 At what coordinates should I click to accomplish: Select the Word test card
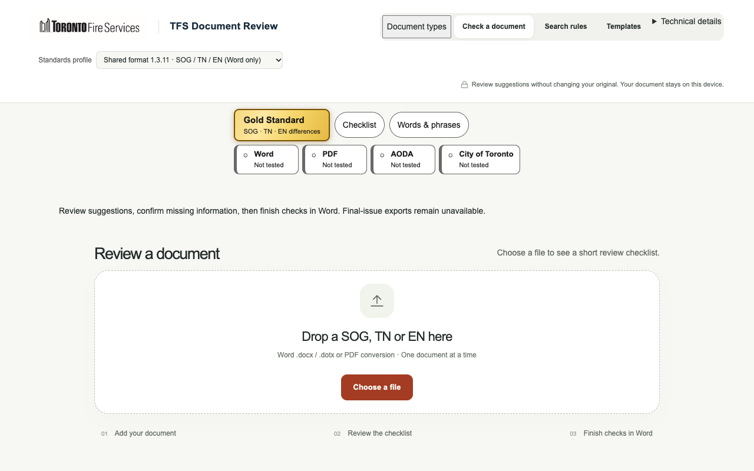point(266,160)
